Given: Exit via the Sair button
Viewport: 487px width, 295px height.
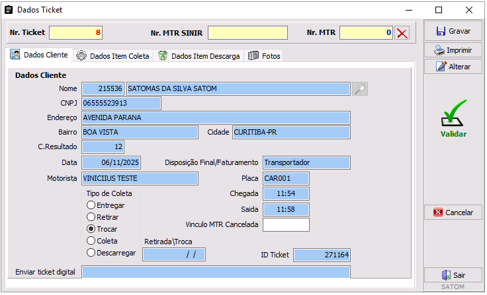Looking at the screenshot, I should pyautogui.click(x=453, y=276).
